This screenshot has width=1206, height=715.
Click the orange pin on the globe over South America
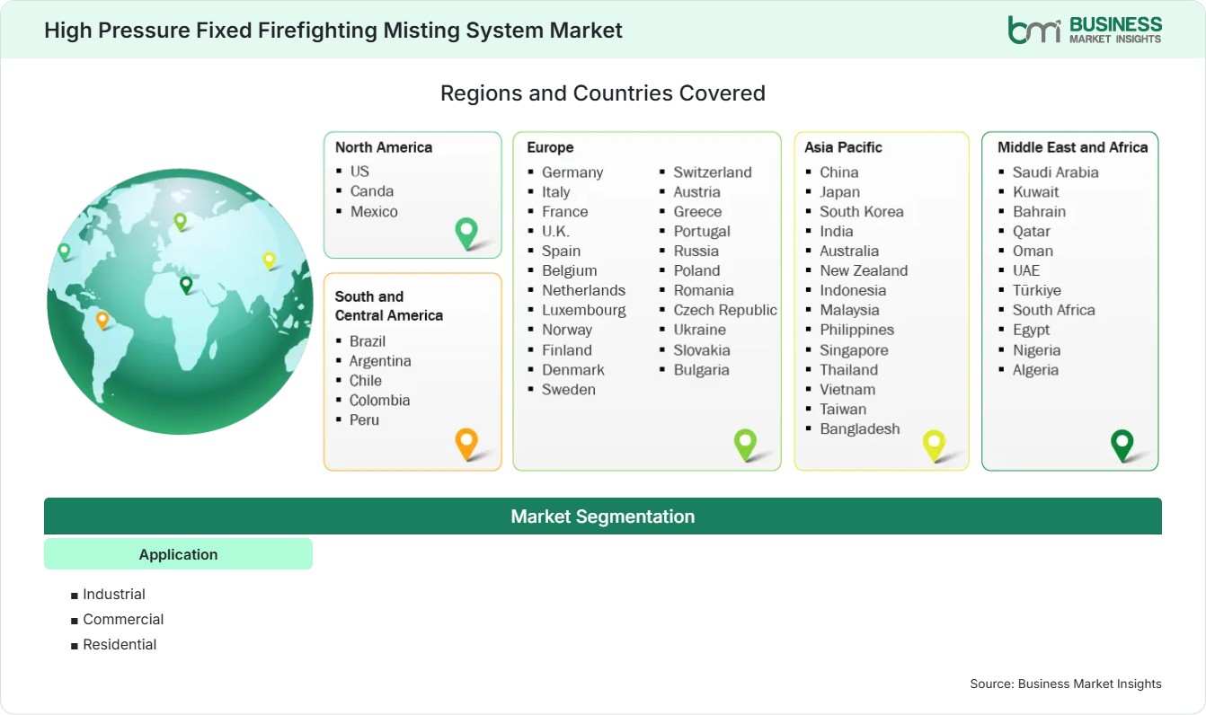[102, 320]
